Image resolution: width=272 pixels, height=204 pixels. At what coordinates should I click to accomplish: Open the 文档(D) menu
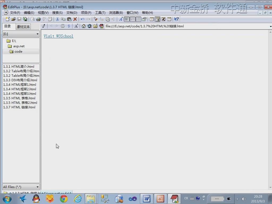72,13
